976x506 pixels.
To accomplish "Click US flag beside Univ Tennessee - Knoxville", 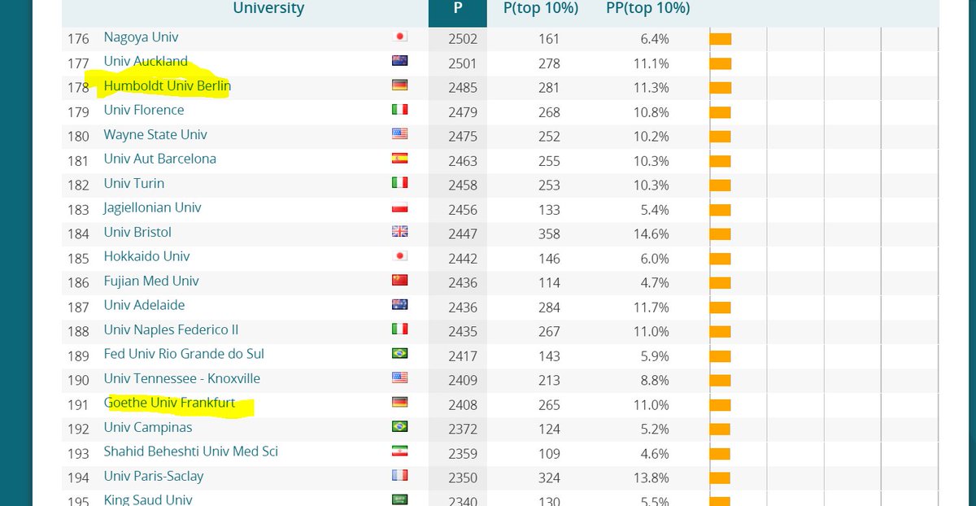I will 399,378.
